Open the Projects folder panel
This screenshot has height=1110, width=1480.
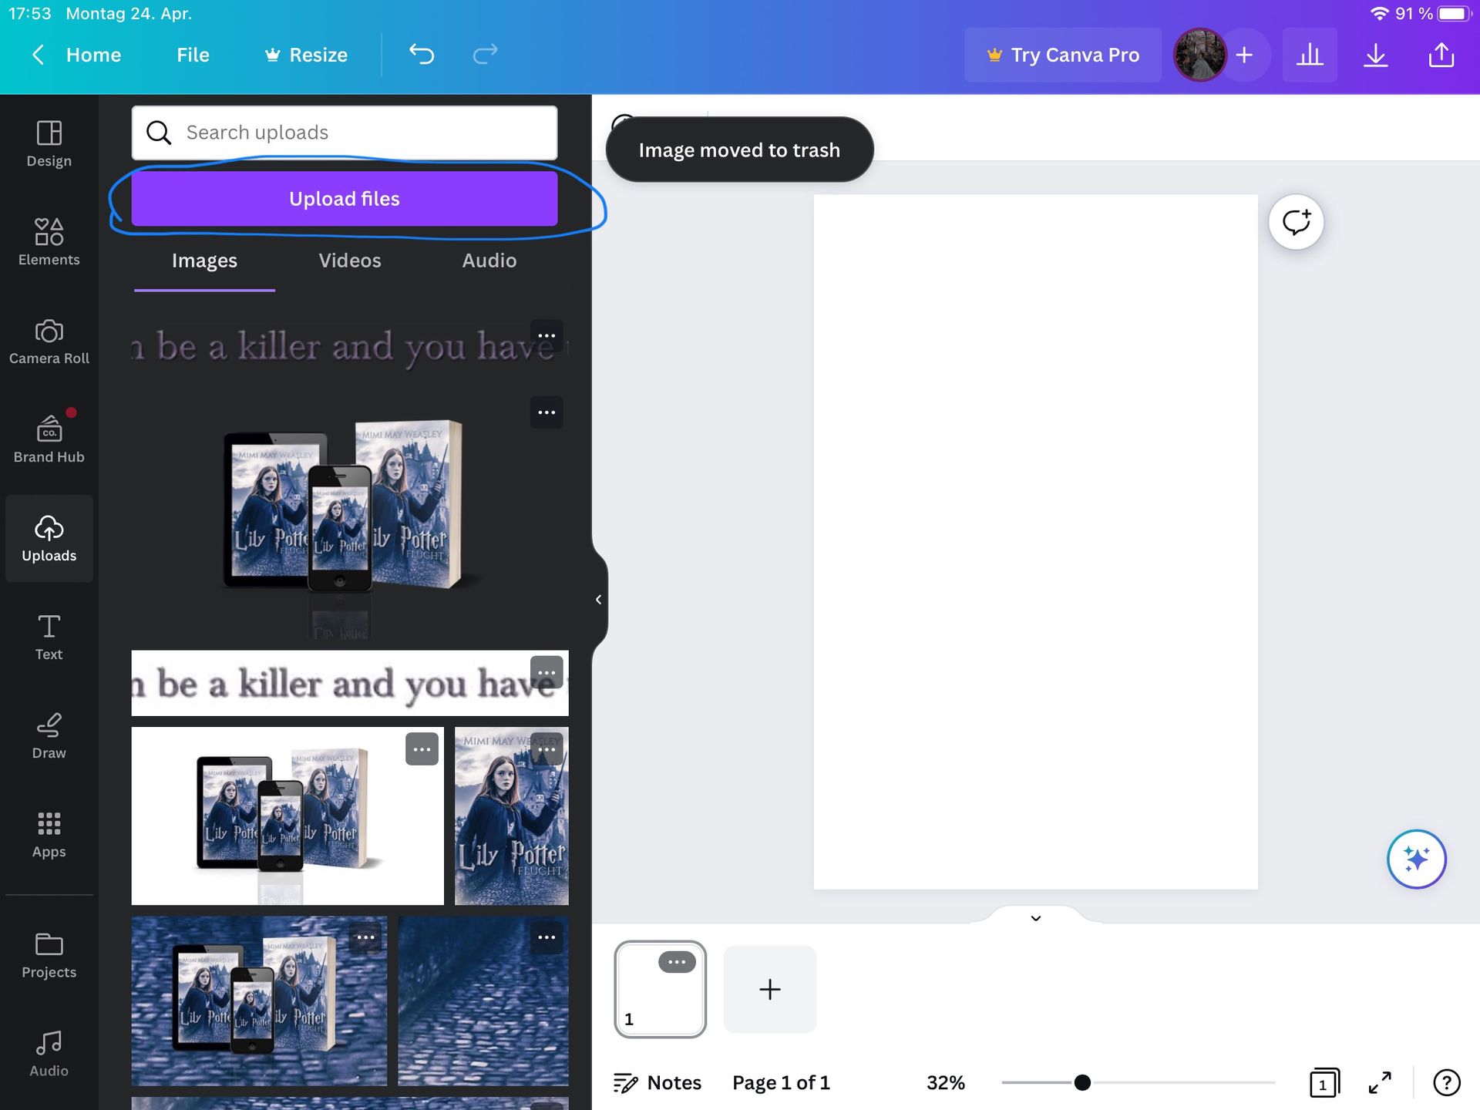(x=49, y=956)
